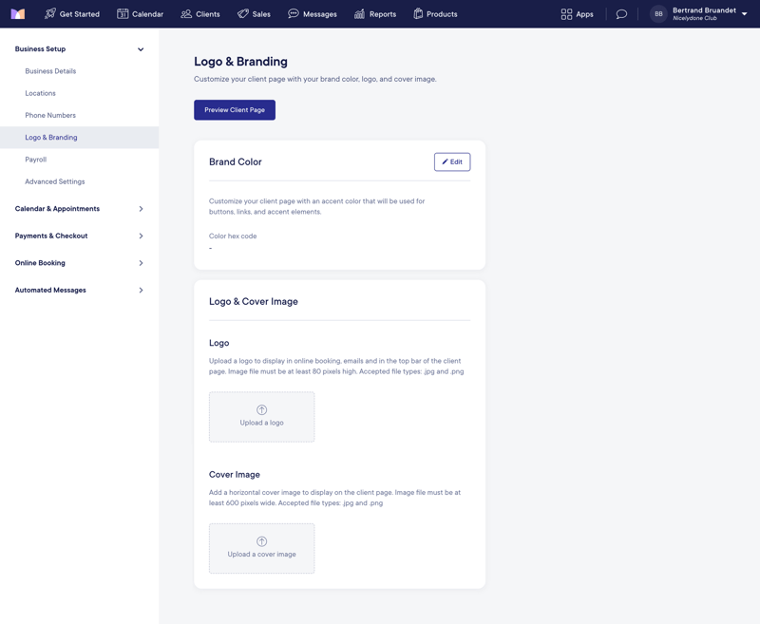760x624 pixels.
Task: Collapse the Business Setup section
Action: click(141, 48)
